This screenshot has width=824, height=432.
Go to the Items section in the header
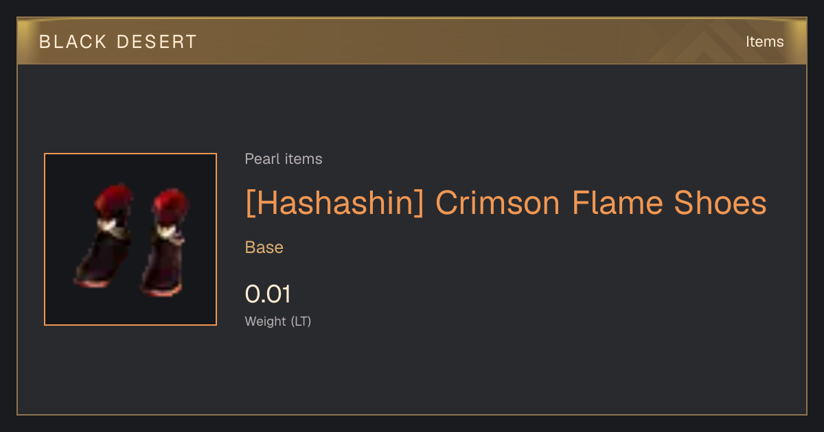[x=765, y=42]
